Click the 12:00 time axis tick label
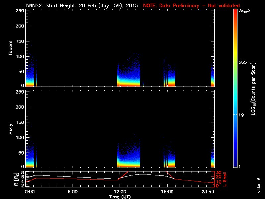265x199 pixels. point(120,192)
